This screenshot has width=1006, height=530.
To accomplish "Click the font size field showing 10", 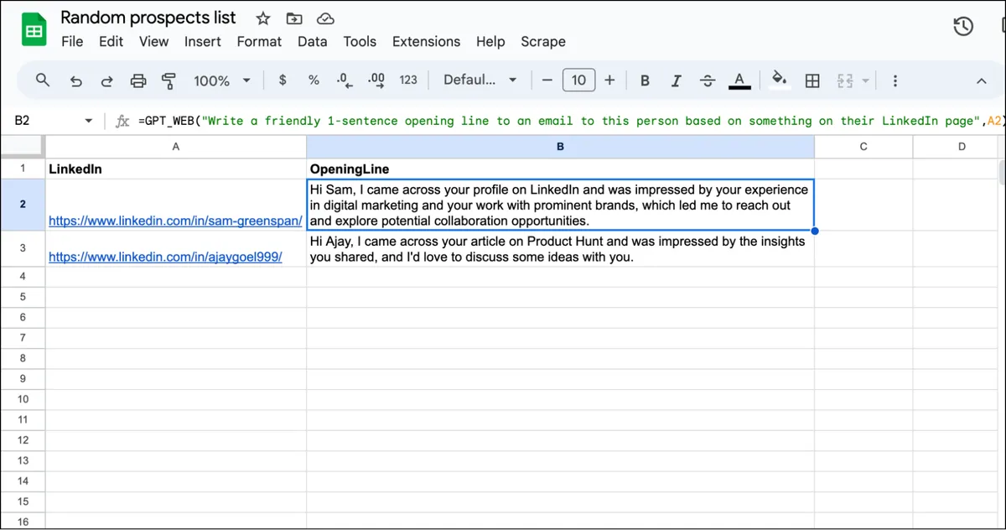I will pyautogui.click(x=578, y=81).
